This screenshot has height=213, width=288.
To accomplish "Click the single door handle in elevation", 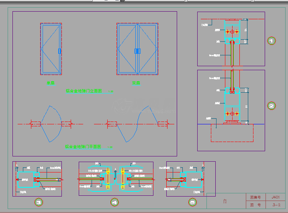I will [x=59, y=51].
